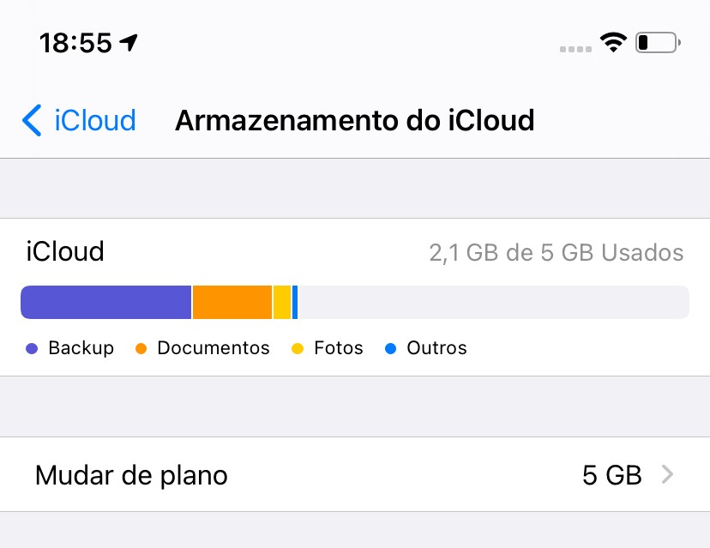Viewport: 710px width, 548px height.
Task: Select the purple Backup storage bar segment
Action: [x=105, y=303]
